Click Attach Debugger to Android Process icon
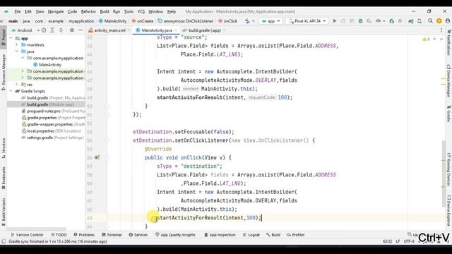 pyautogui.click(x=391, y=21)
